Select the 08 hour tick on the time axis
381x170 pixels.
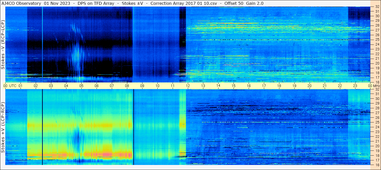(x=127, y=86)
